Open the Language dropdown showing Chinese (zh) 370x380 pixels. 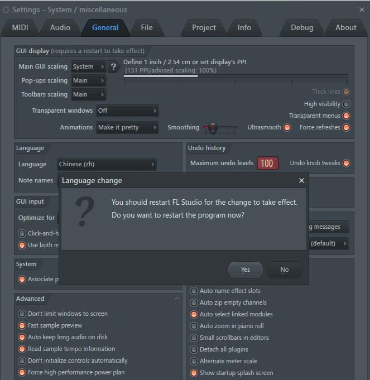tap(107, 164)
